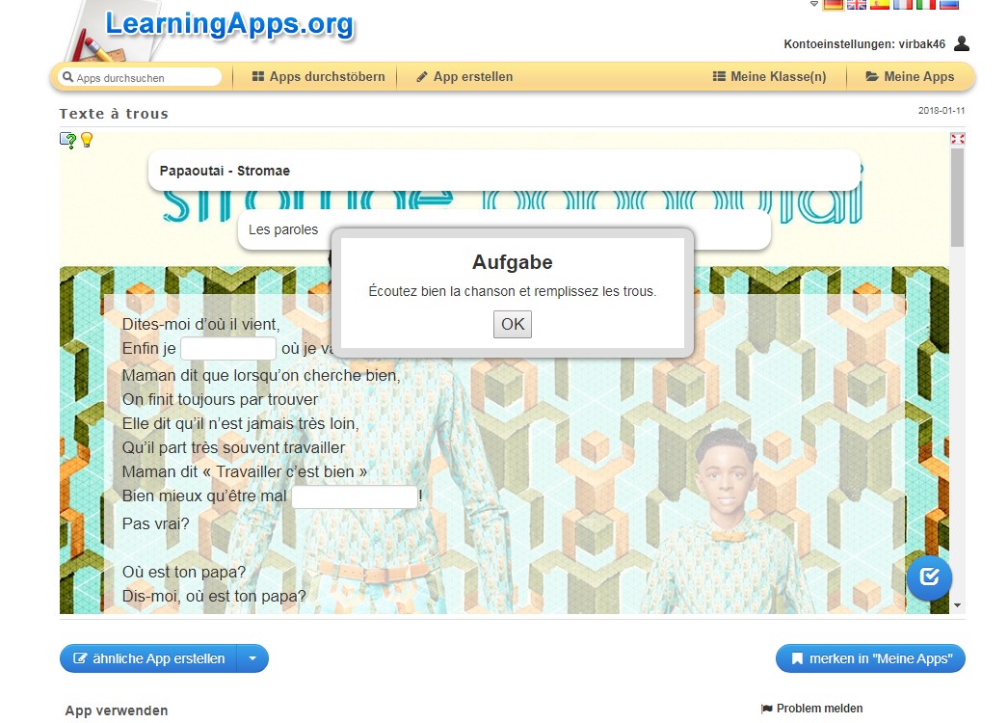Open Meine Apps menu

point(909,76)
